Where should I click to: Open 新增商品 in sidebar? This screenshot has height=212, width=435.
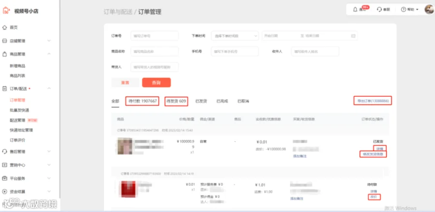tap(17, 66)
